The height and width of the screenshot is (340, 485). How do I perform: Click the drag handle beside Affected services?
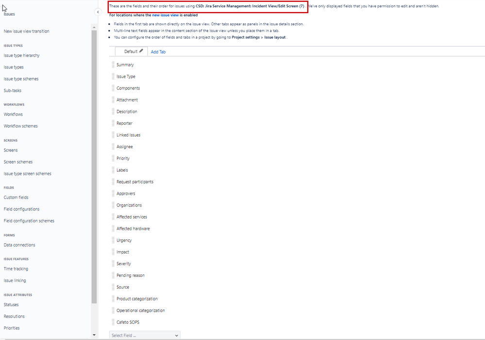113,217
